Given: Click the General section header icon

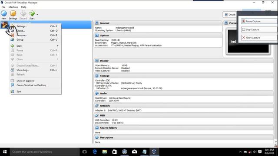Looking at the screenshot, I should (x=97, y=23).
